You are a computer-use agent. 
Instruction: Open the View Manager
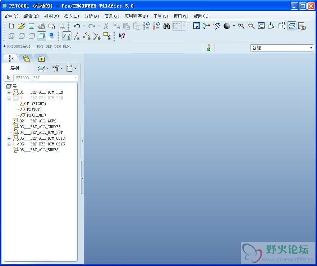302,26
